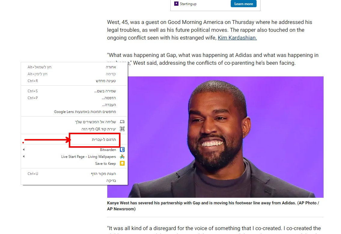Viewport: 341px width, 234px height.
Task: Click the Startingup advertiser name
Action: point(188,4)
